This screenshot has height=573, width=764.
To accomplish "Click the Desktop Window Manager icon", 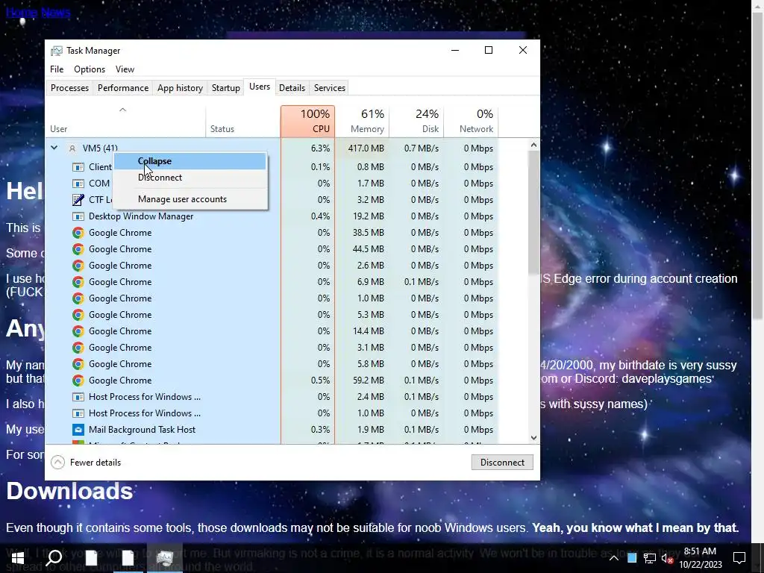I will click(78, 216).
